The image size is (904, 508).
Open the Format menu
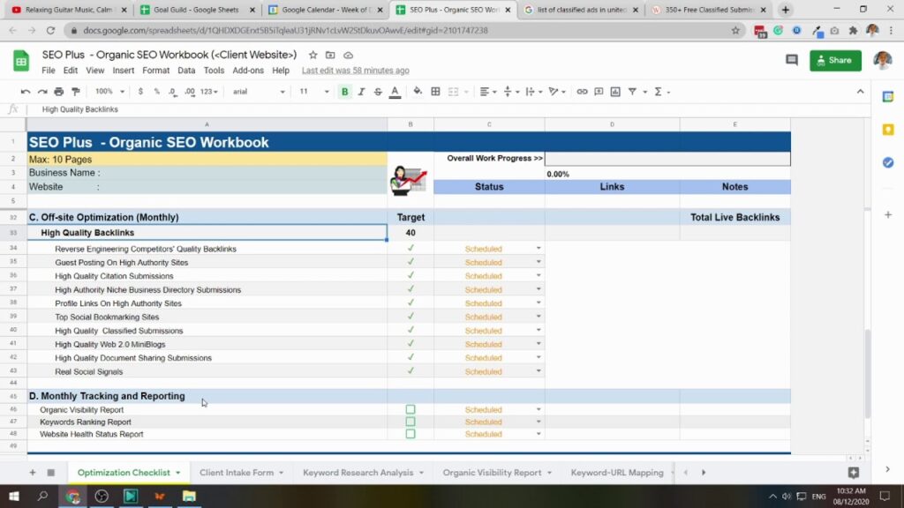155,71
